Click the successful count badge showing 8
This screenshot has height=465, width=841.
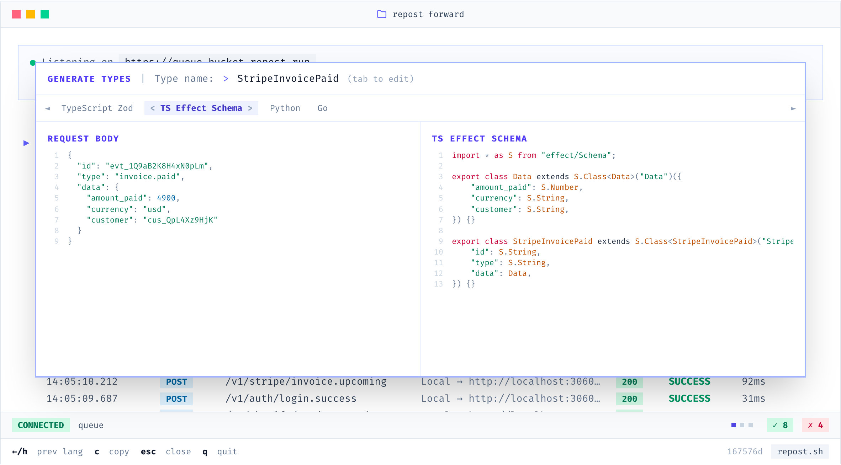click(x=780, y=425)
